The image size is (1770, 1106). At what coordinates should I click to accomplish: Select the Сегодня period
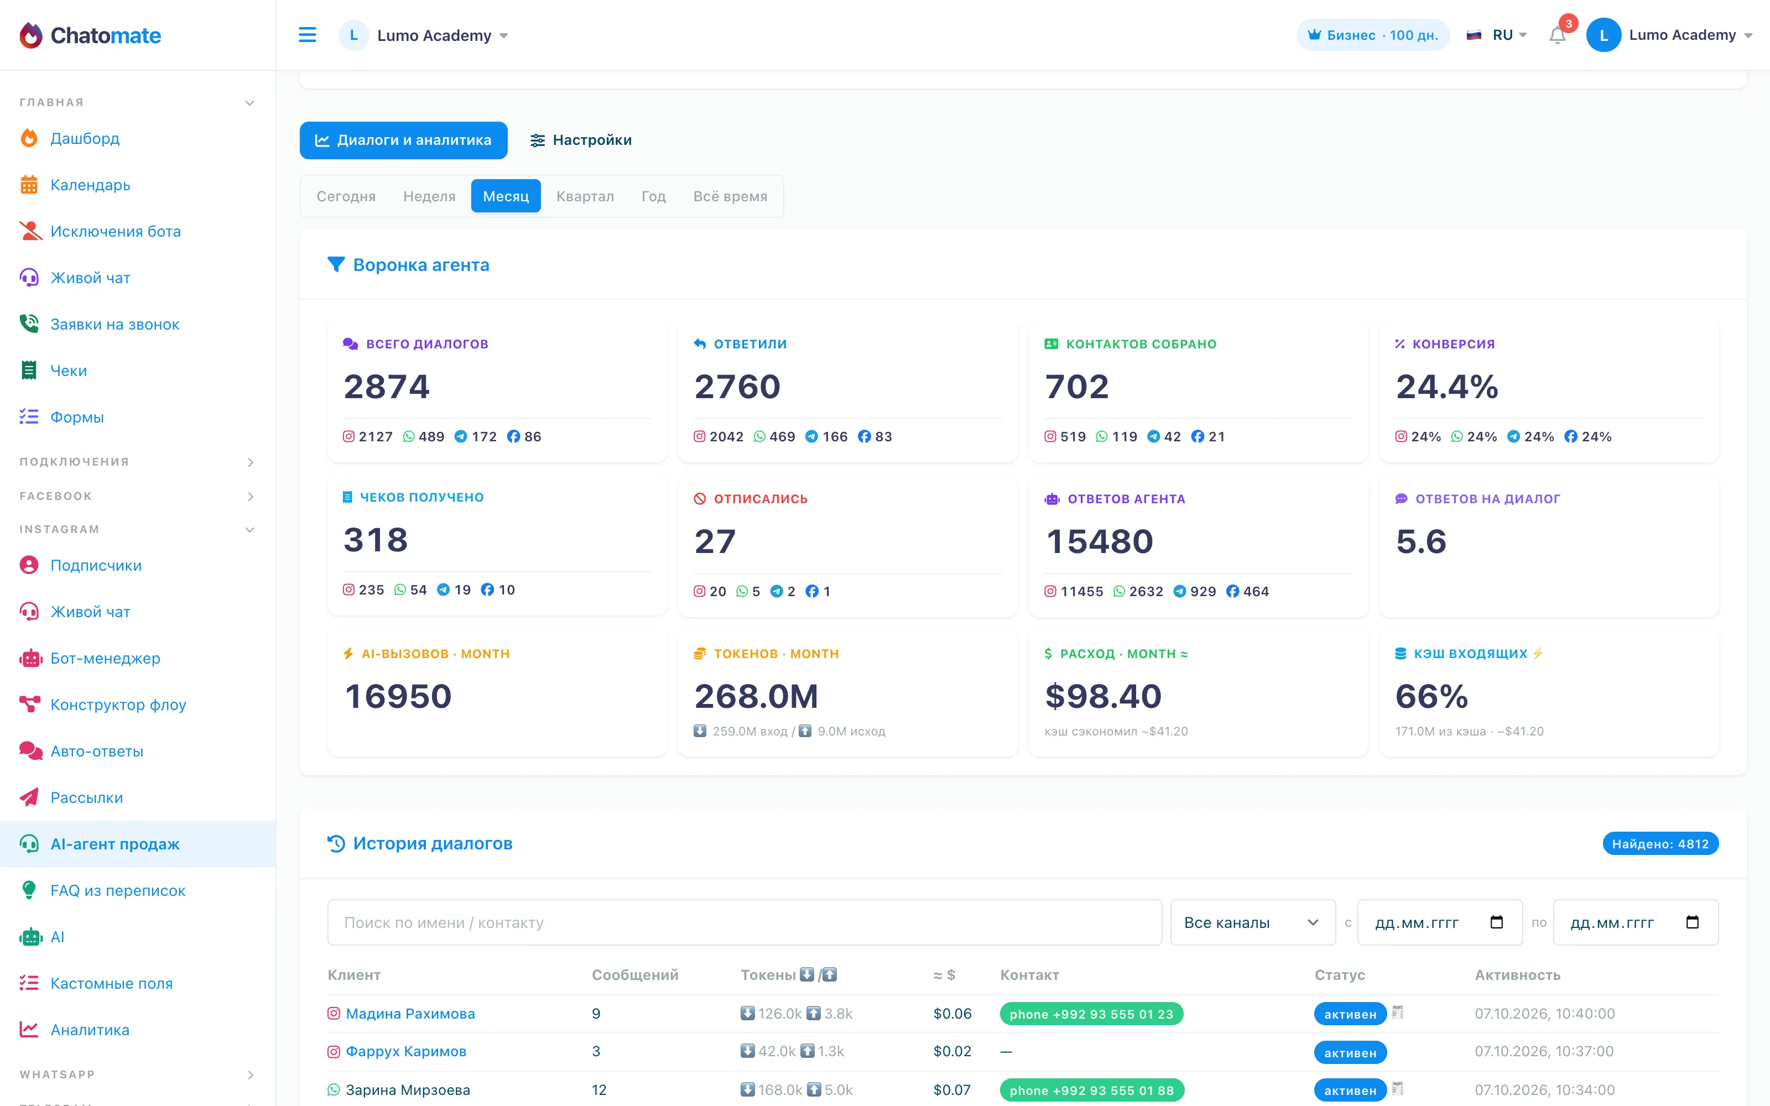tap(346, 196)
